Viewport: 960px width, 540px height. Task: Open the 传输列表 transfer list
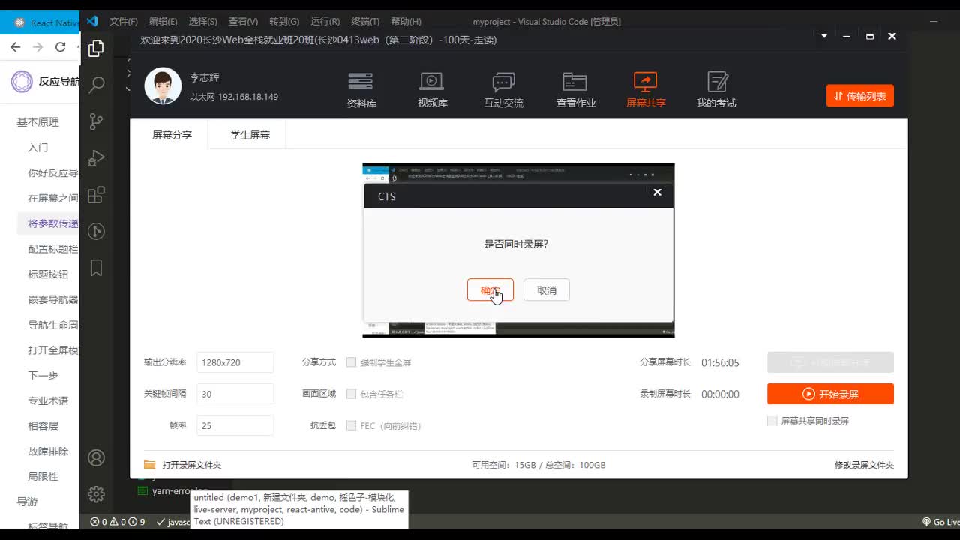click(859, 95)
